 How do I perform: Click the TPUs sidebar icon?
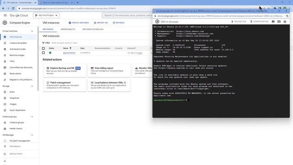coord(5,61)
